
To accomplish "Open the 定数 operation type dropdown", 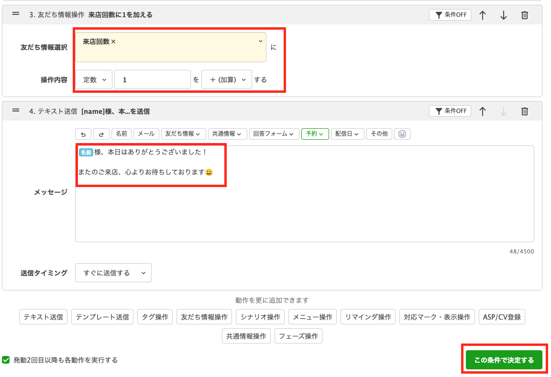I will coord(93,79).
